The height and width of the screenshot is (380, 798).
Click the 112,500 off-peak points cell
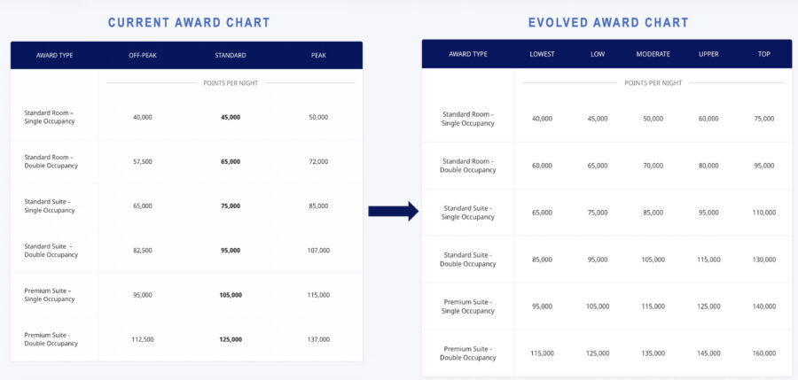pyautogui.click(x=142, y=339)
